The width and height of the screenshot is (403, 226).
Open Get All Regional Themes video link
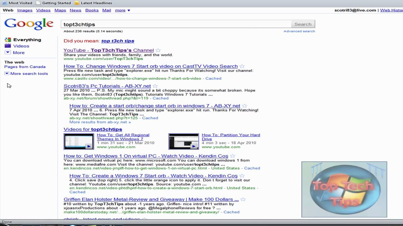pyautogui.click(x=123, y=137)
